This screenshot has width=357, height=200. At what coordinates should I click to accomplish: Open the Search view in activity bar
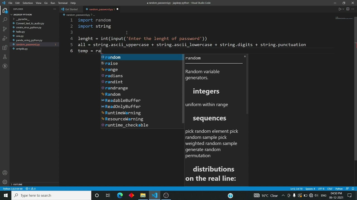pos(5,20)
